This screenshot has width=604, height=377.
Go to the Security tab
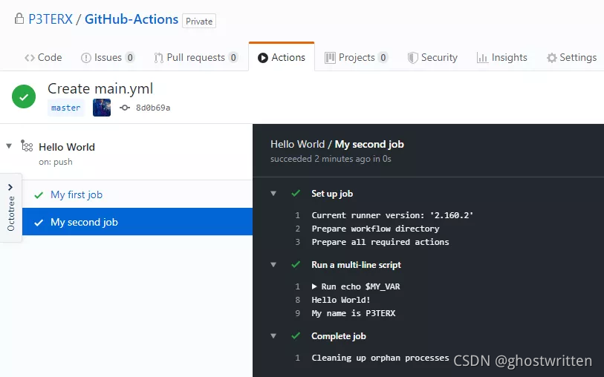(x=432, y=57)
